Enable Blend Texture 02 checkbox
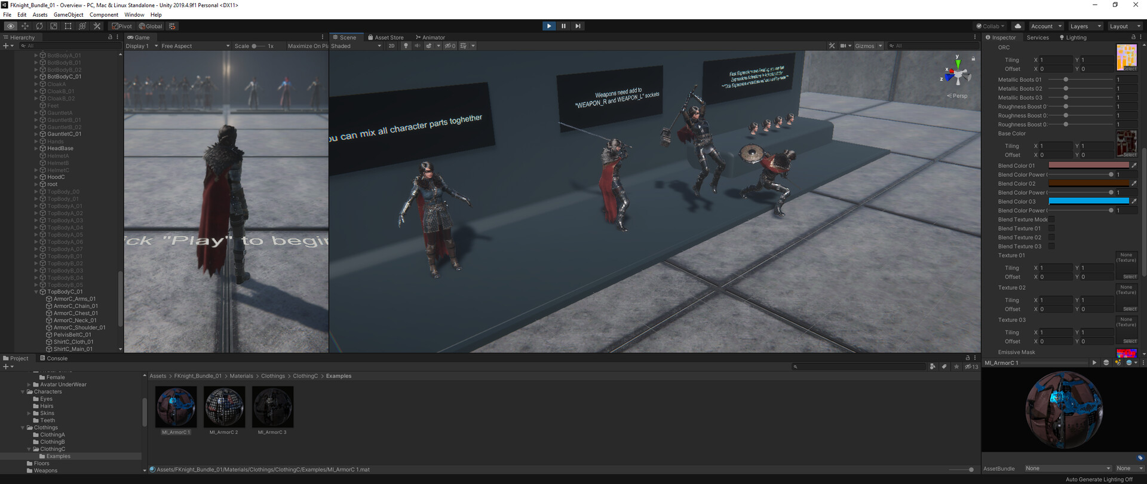Viewport: 1147px width, 484px height. click(1051, 237)
